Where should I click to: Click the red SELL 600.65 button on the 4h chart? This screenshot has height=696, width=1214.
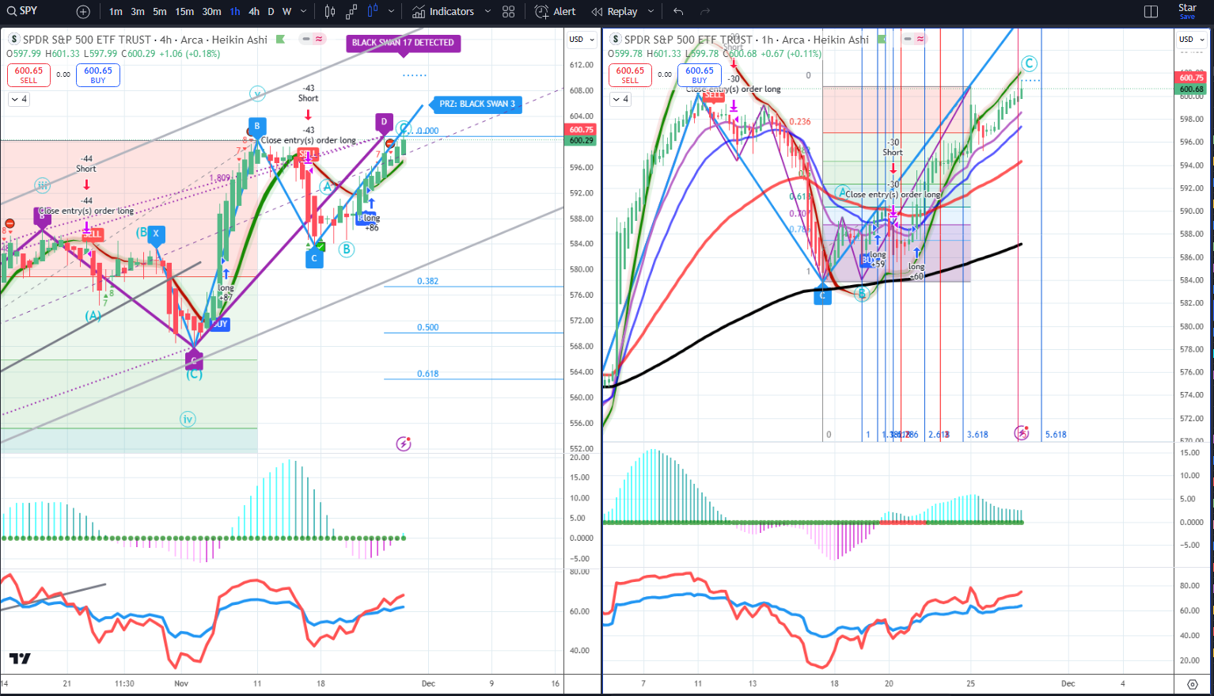click(x=28, y=75)
